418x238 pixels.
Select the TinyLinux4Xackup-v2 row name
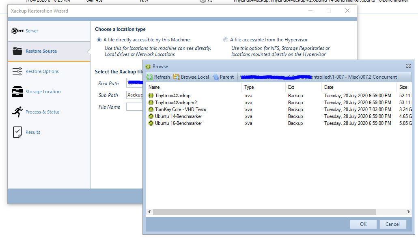(176, 103)
